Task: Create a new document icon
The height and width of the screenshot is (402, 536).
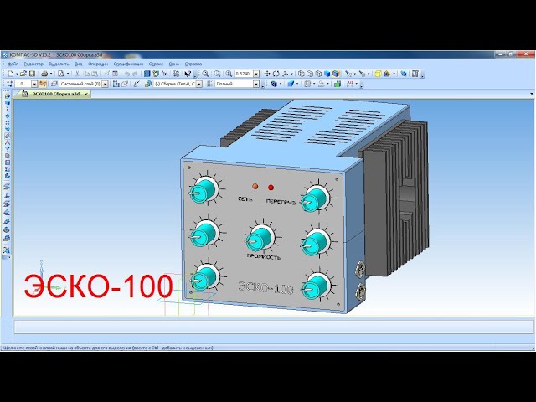Action: (x=11, y=74)
